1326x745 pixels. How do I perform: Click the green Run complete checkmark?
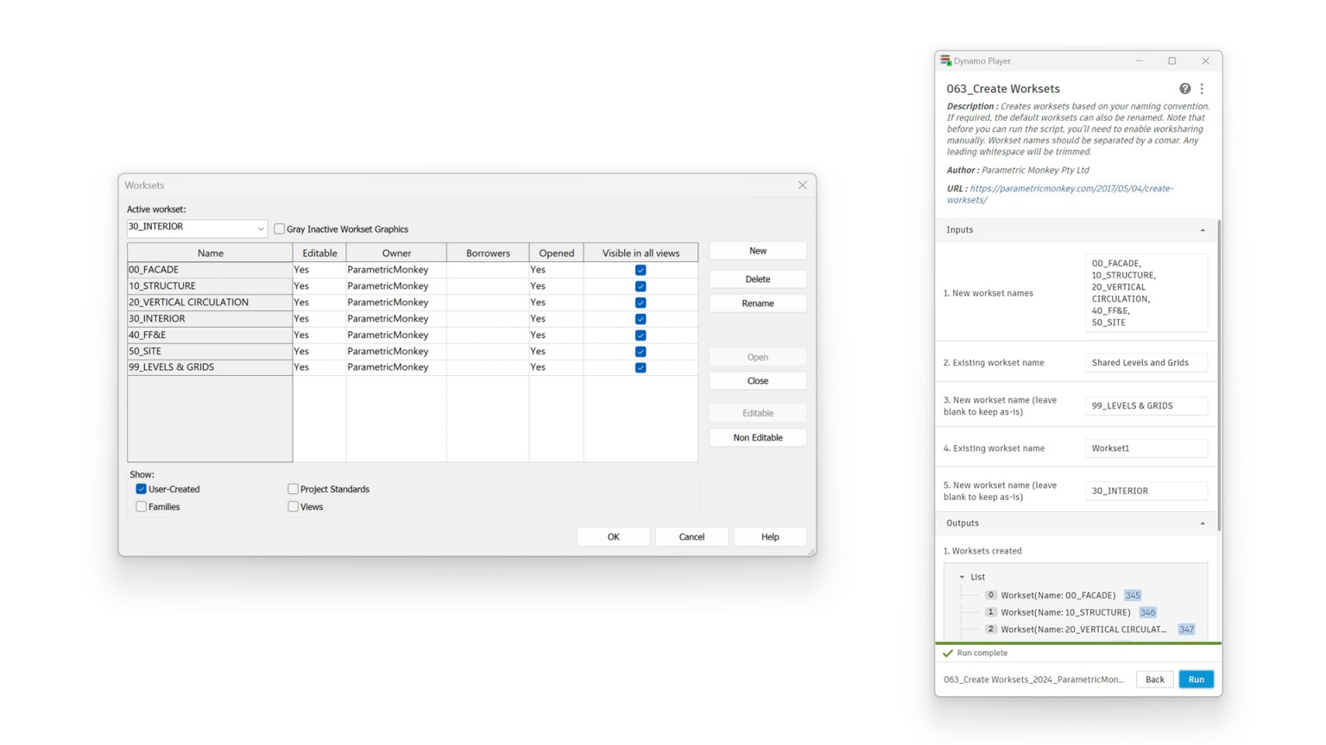[948, 653]
